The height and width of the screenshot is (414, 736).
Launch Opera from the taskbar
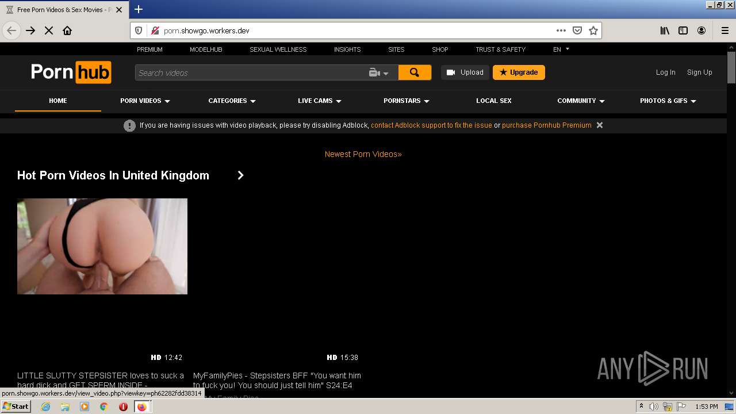coord(123,407)
